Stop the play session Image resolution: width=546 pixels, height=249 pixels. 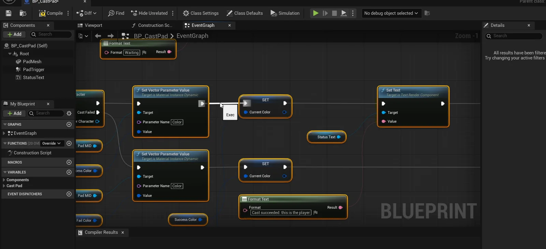[x=334, y=13]
